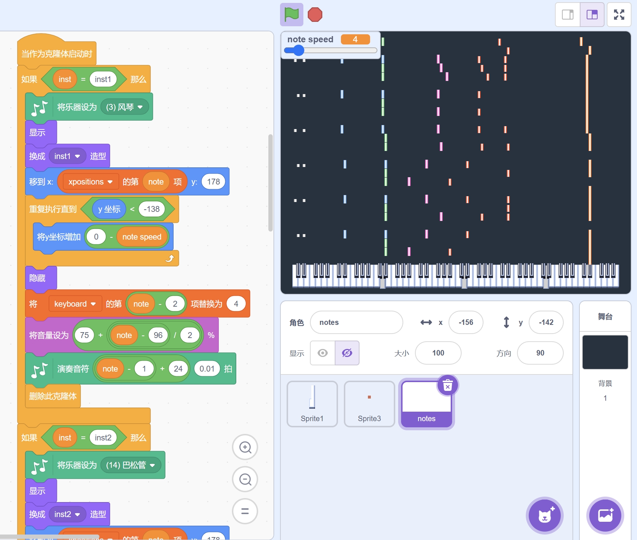Show the sprite using the eye button
Viewport: 637px width, 540px height.
(x=323, y=353)
